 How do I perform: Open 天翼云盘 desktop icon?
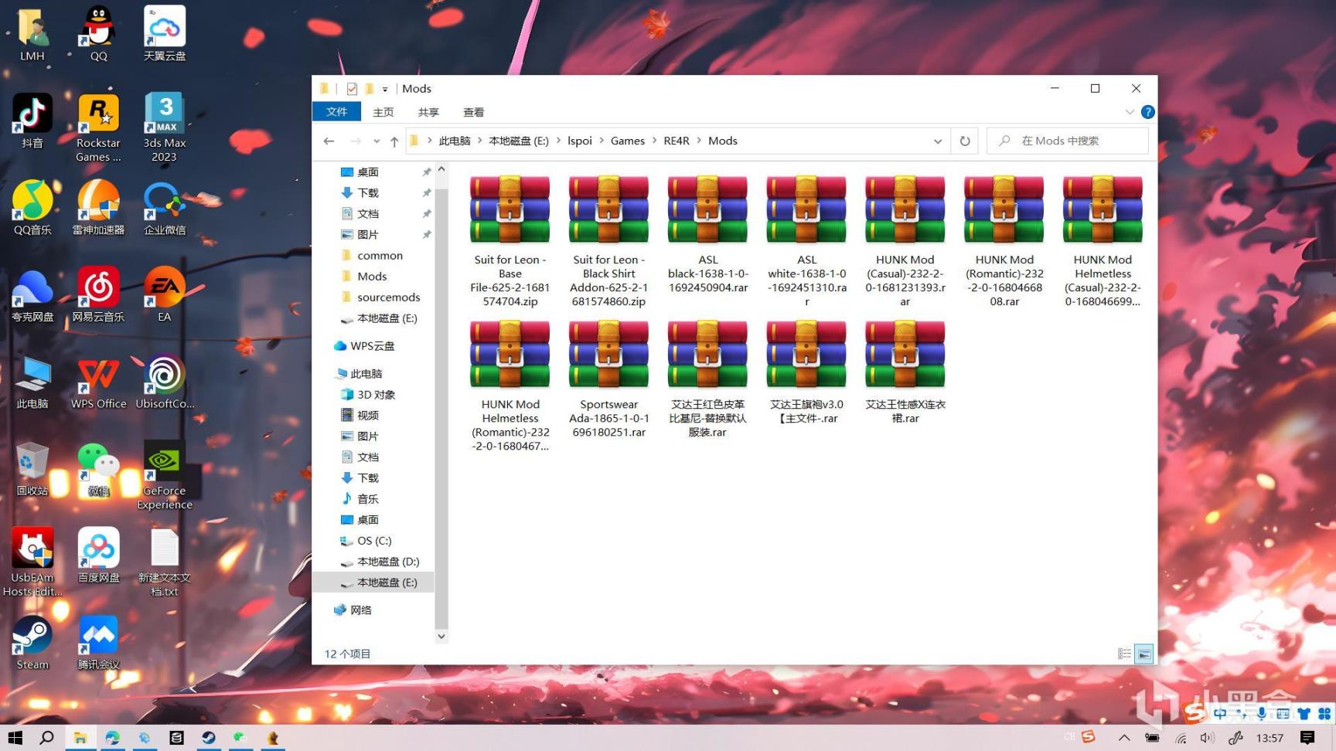tap(164, 33)
